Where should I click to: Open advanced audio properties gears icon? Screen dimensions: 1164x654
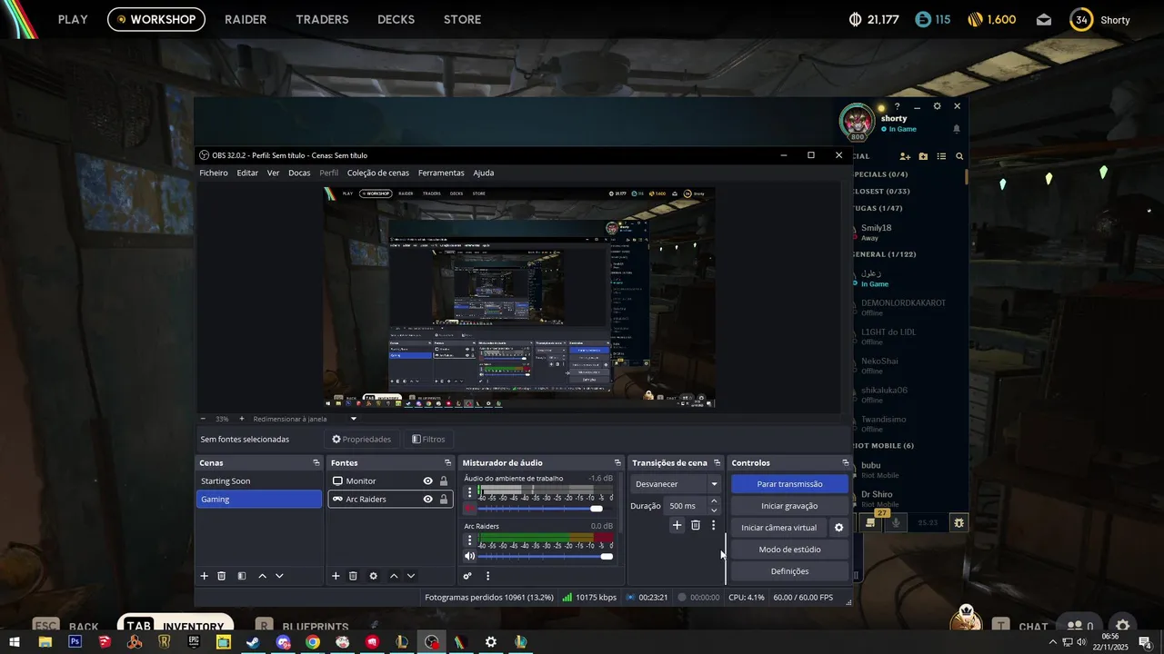click(x=467, y=576)
